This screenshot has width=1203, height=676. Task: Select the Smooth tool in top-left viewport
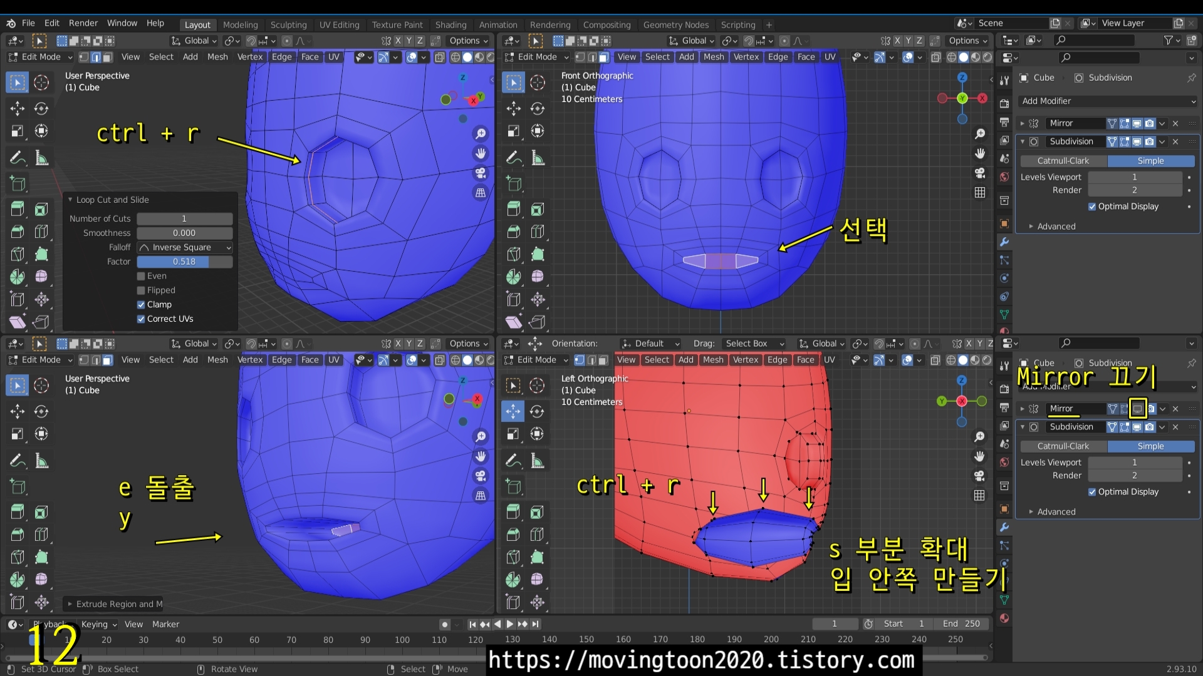[41, 277]
